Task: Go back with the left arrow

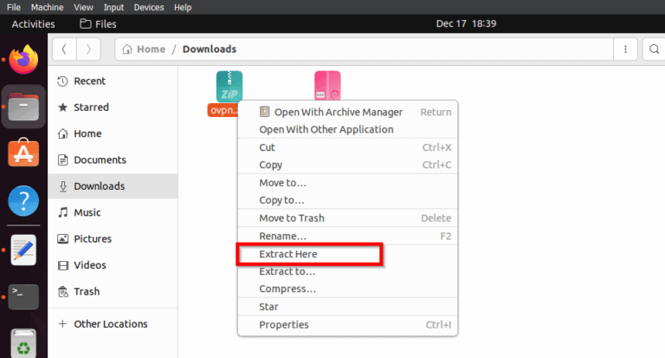Action: point(65,49)
